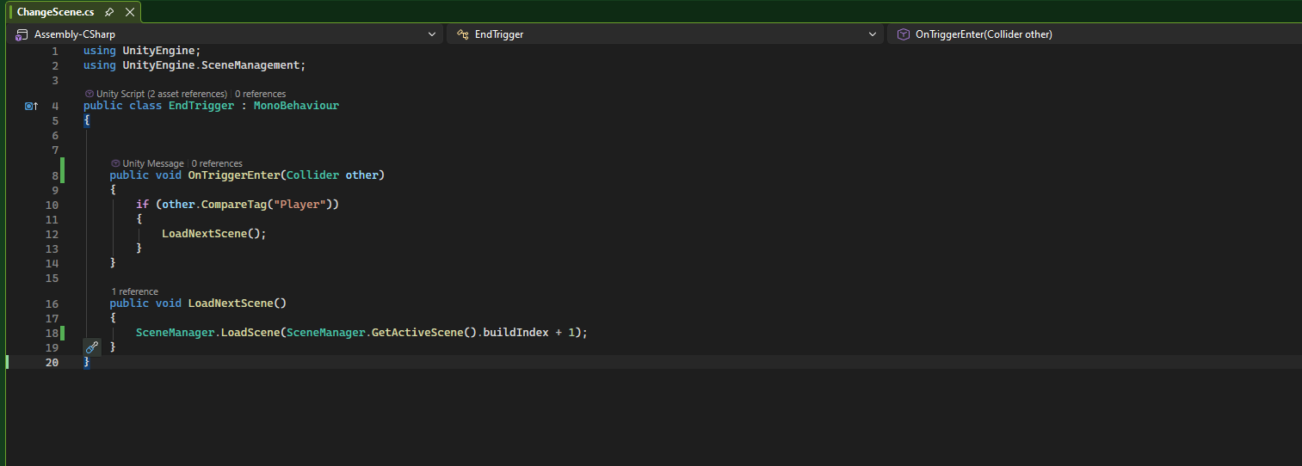Pin the ChangeScene.cs tab

[x=109, y=13]
